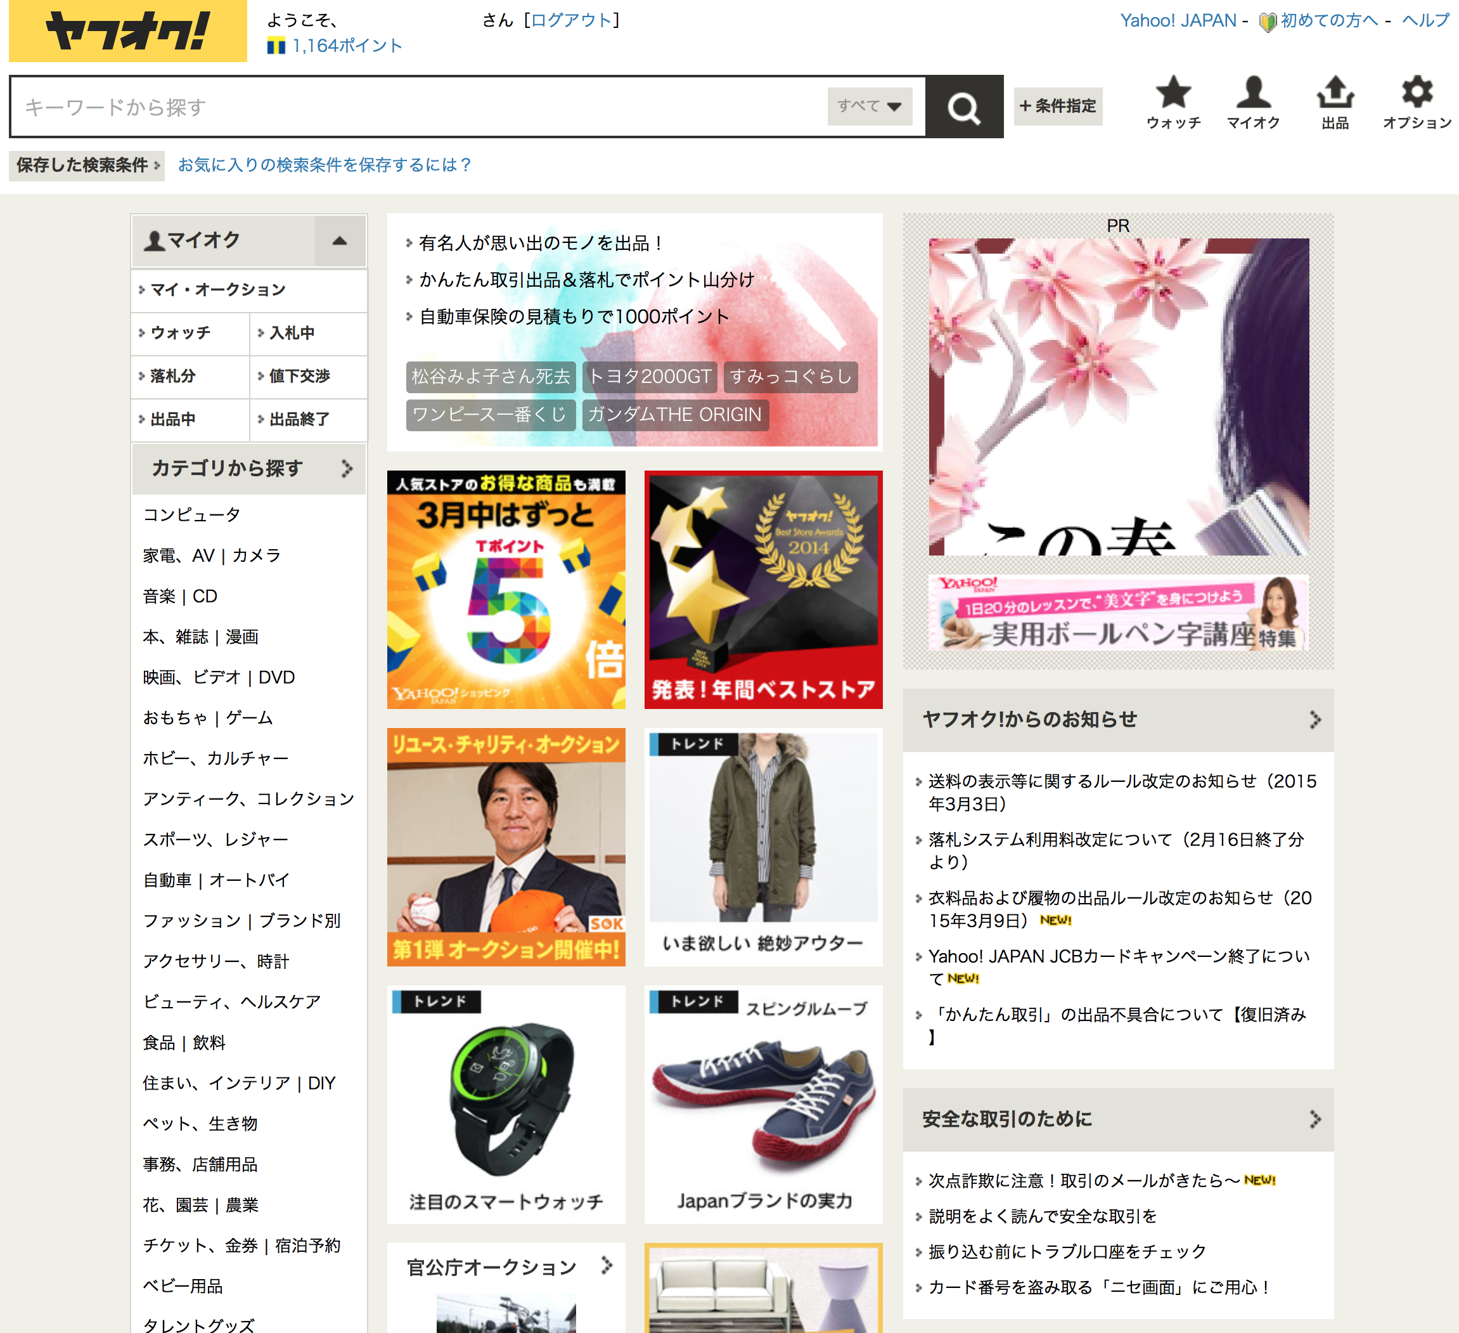Click the magnifier search button
This screenshot has height=1333, width=1459.
pyautogui.click(x=964, y=107)
